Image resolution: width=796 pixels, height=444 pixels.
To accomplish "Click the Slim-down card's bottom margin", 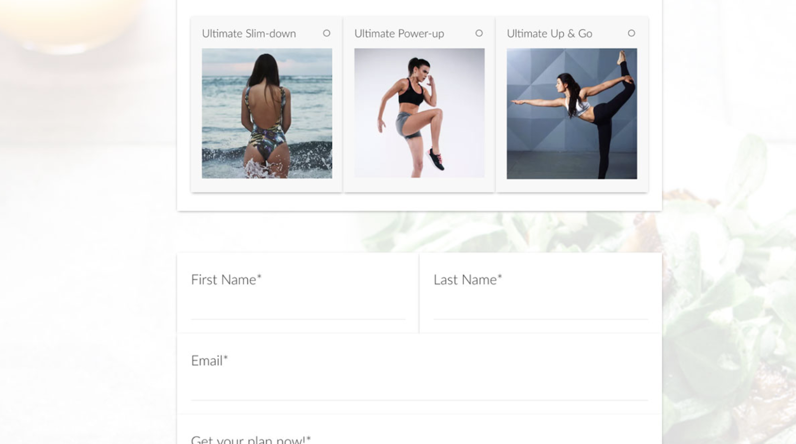I will pyautogui.click(x=267, y=185).
